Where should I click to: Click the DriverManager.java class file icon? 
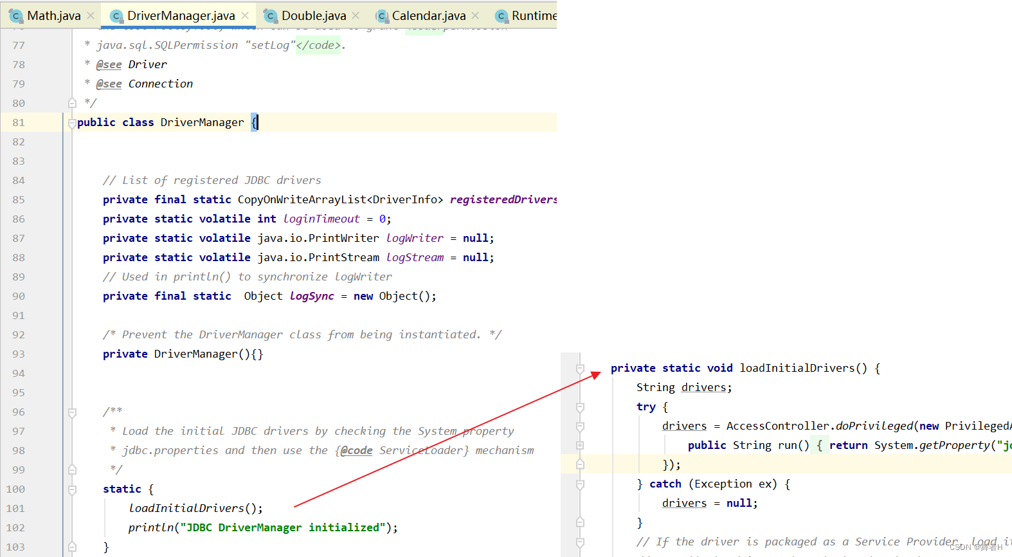116,15
